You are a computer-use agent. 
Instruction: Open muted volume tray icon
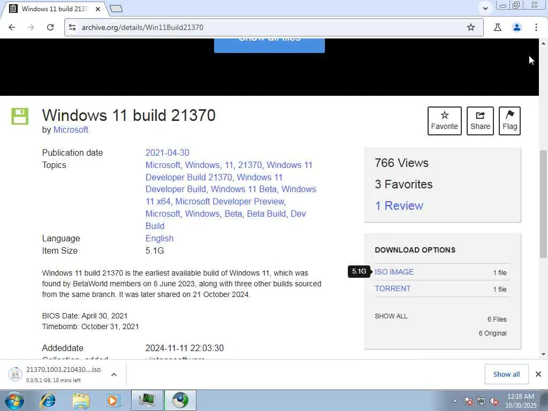[x=494, y=401]
